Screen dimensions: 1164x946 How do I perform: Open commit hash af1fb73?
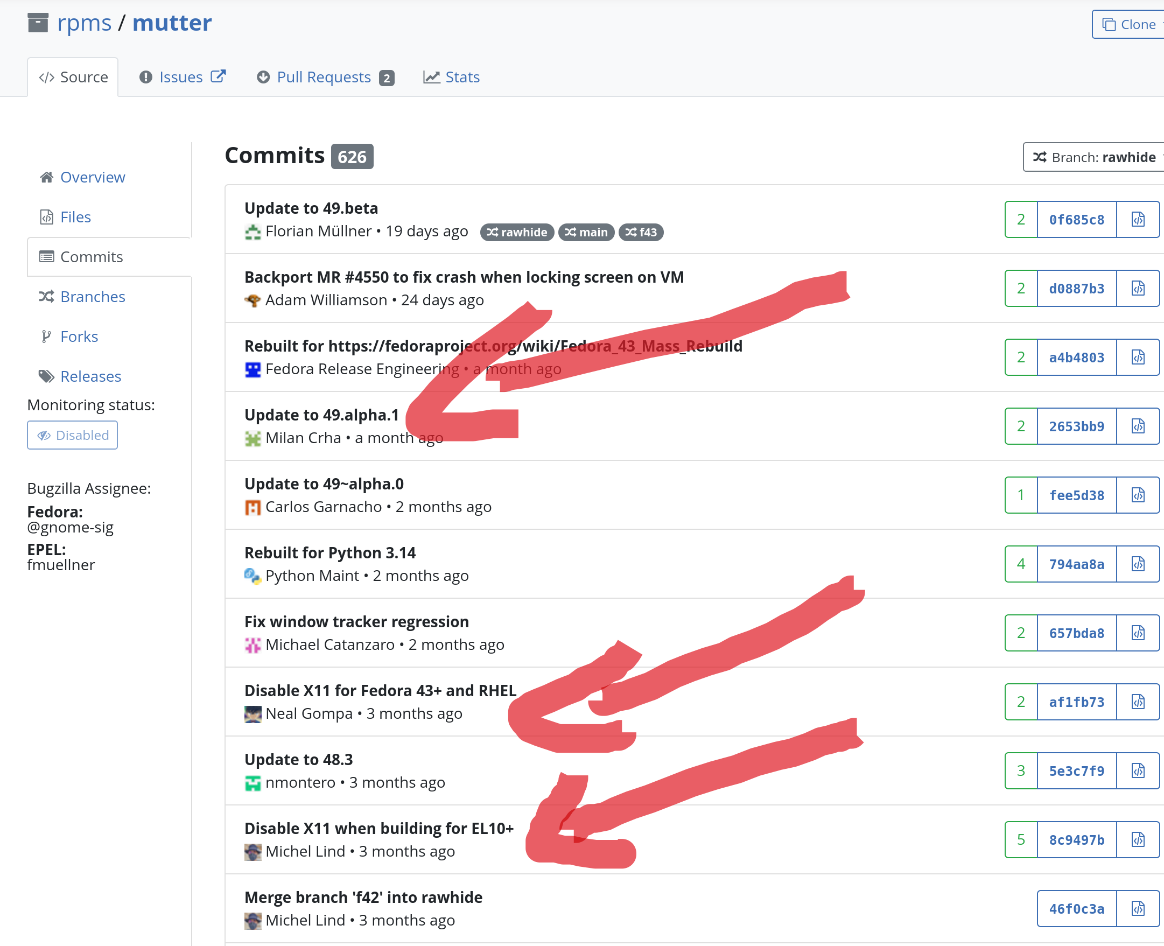click(x=1077, y=702)
